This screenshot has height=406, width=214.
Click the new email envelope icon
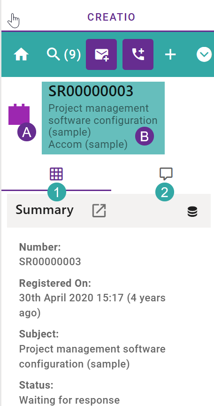point(101,54)
